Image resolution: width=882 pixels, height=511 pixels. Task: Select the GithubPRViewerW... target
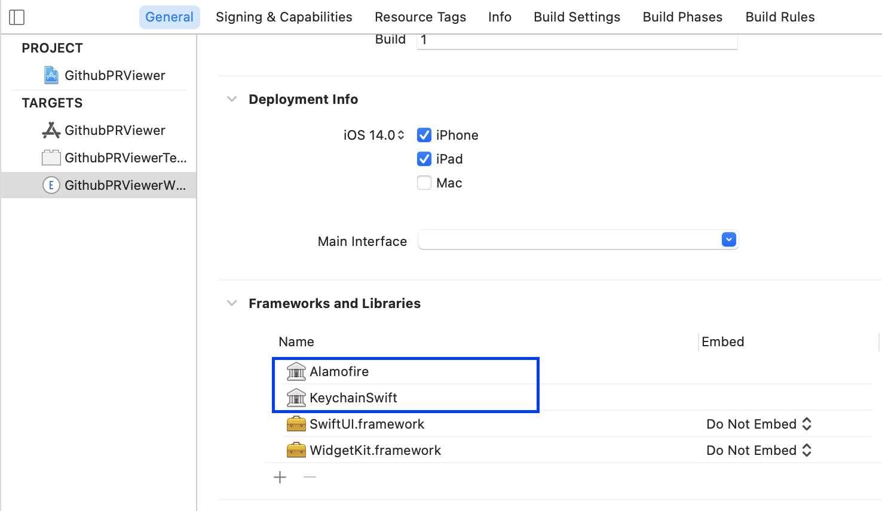coord(99,185)
